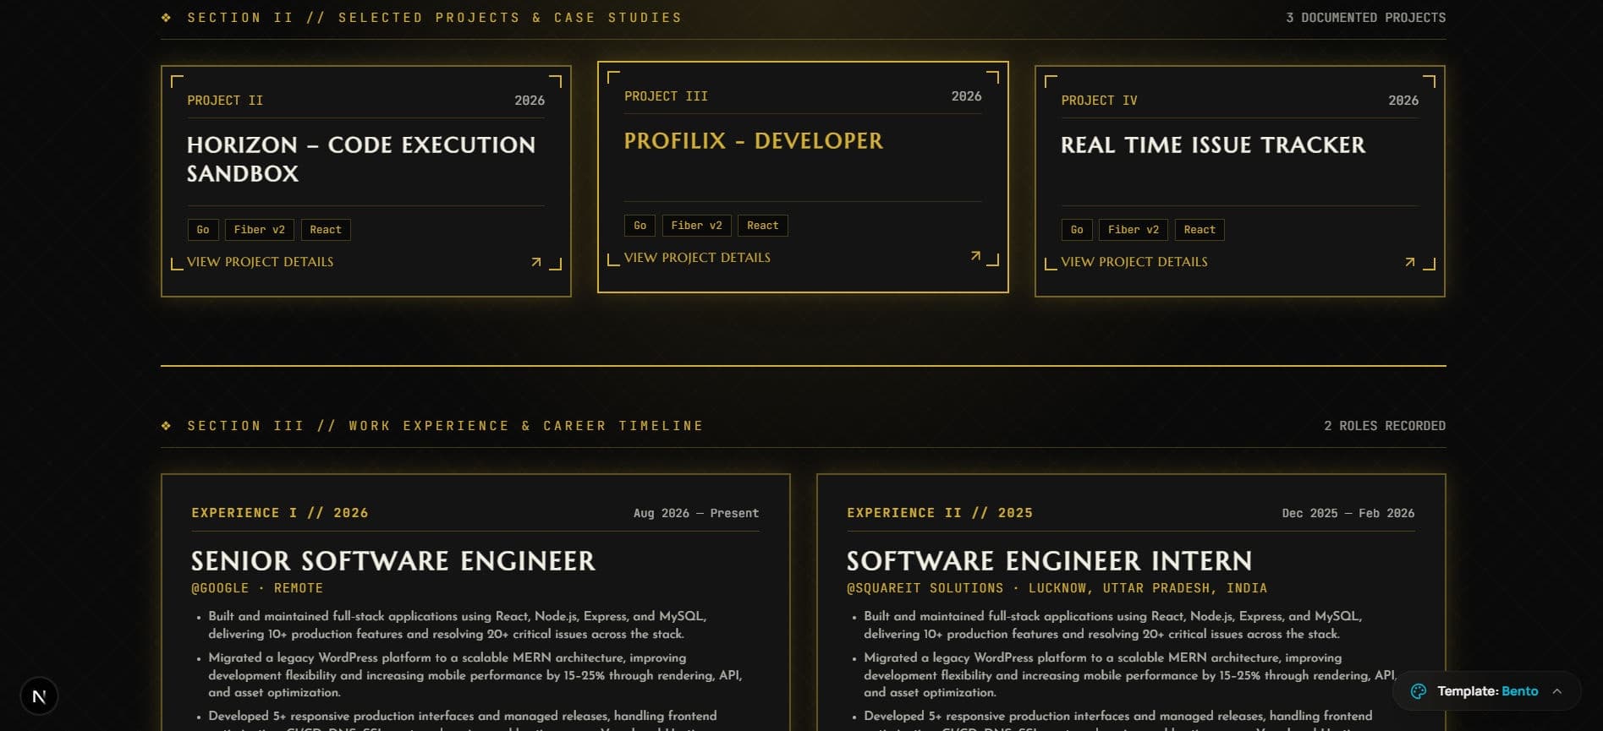Open View Project Details for Horizon sandbox

(260, 262)
